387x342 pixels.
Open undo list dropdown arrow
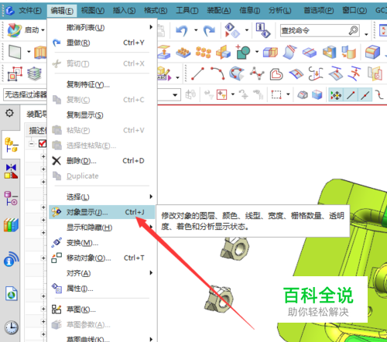coord(196,30)
